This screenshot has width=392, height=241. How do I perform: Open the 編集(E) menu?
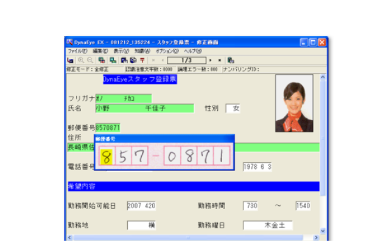tap(100, 51)
